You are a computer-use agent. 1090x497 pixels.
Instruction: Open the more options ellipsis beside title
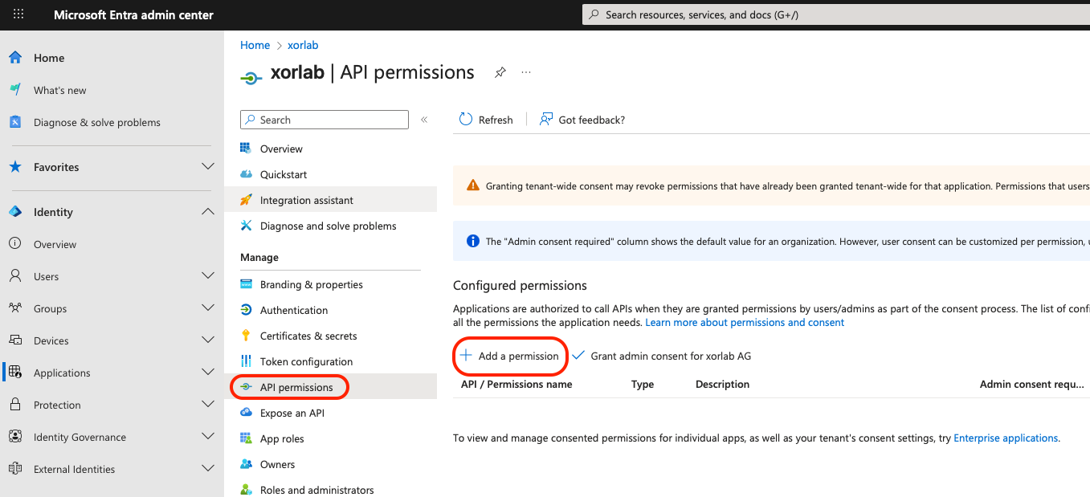tap(526, 72)
